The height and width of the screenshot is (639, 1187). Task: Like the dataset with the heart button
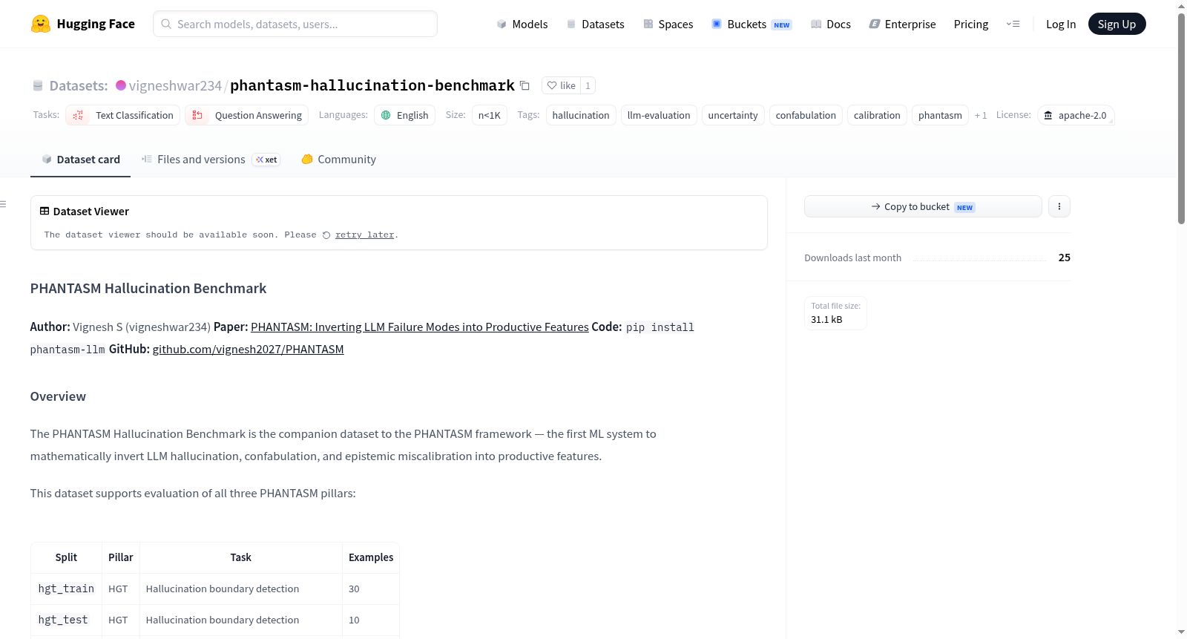tap(561, 85)
